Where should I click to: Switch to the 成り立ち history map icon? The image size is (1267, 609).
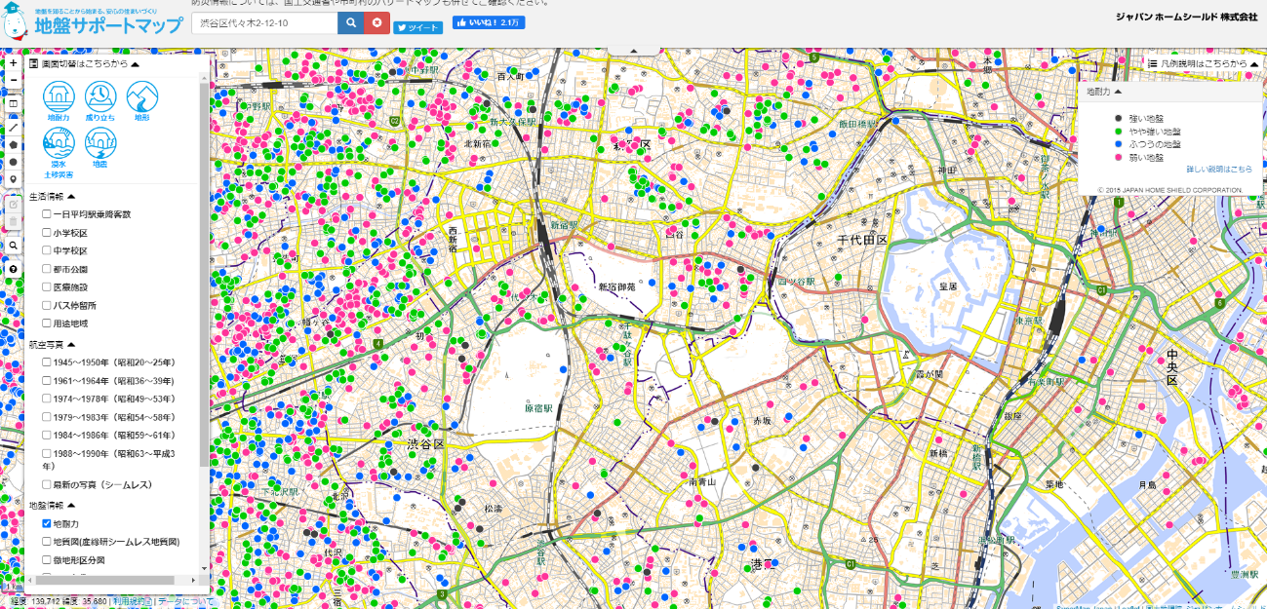point(100,97)
